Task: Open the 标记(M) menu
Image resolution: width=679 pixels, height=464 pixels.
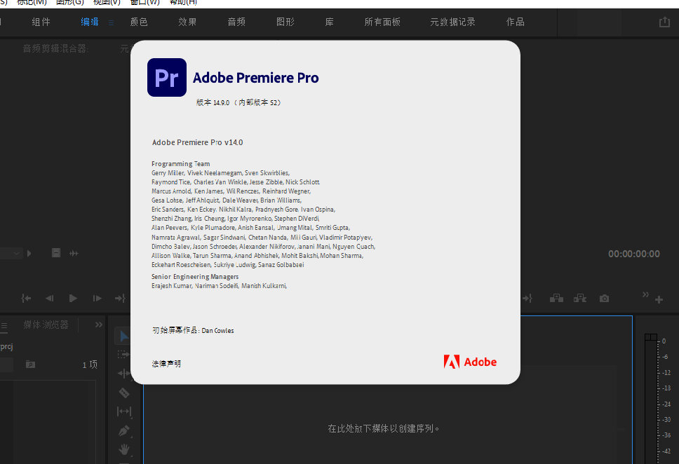Action: pos(32,2)
